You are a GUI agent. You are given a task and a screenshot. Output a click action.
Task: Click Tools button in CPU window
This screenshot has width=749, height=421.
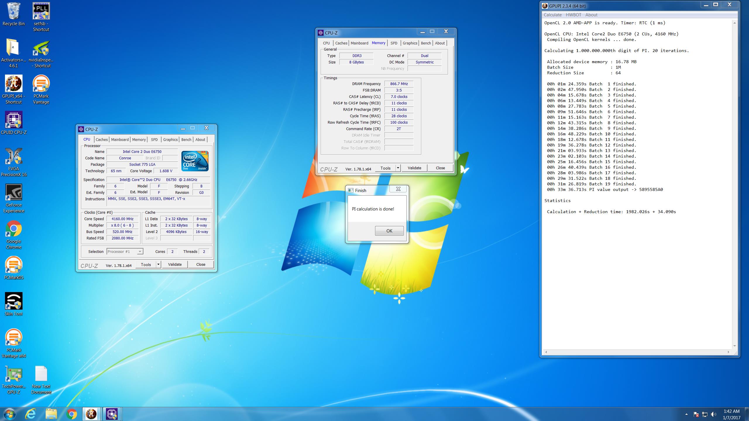click(146, 264)
